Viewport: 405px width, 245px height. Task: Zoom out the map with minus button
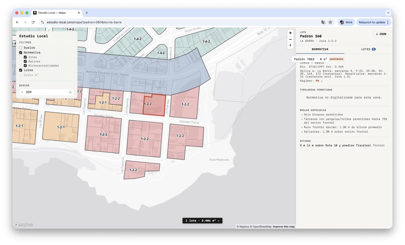(x=290, y=39)
